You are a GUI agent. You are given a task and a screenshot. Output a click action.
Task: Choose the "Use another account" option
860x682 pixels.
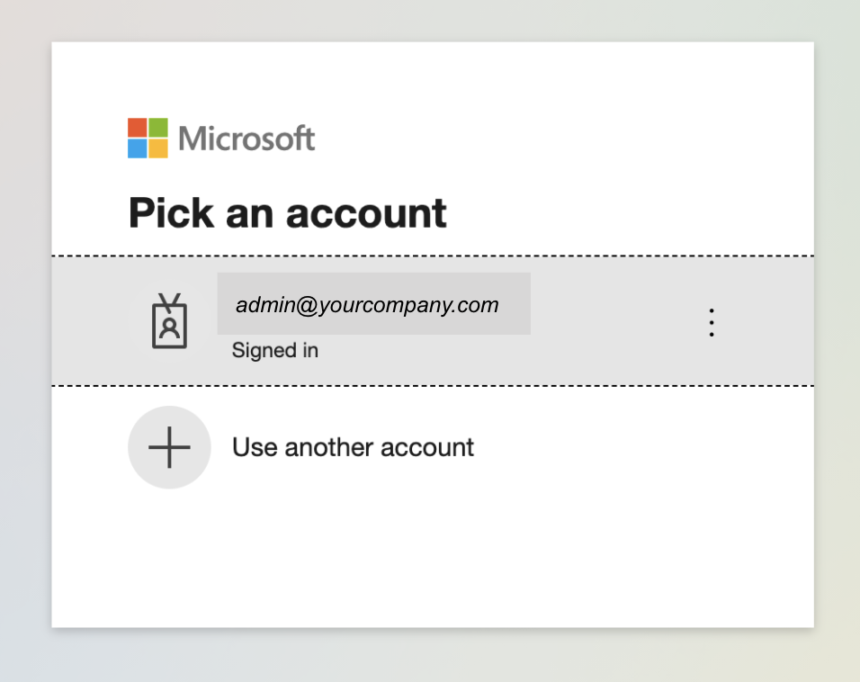(353, 447)
